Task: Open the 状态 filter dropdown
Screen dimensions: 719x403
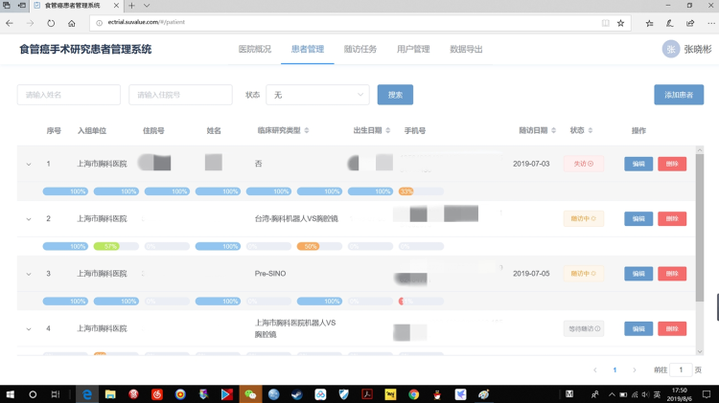Action: [317, 95]
